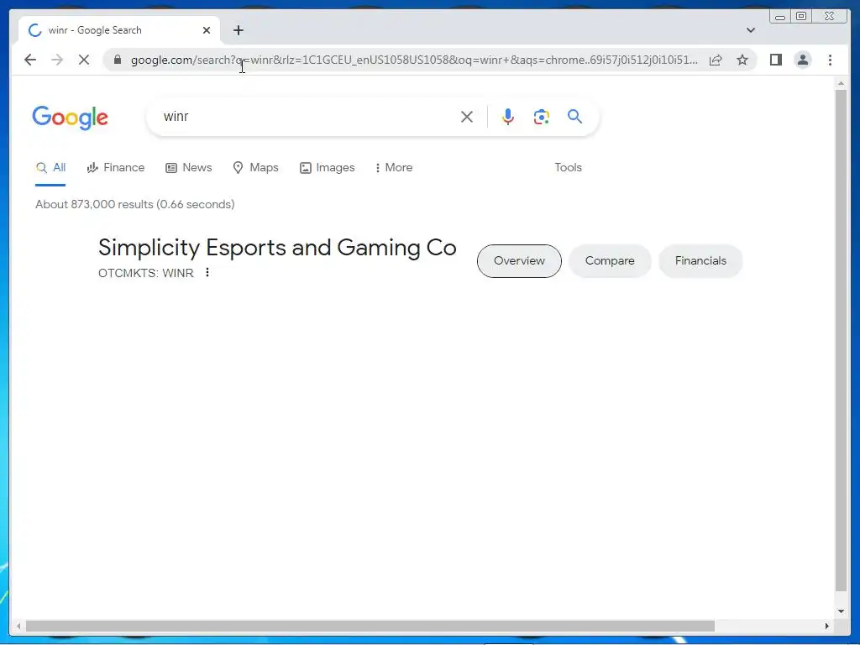Click the Compare chip

click(x=610, y=261)
